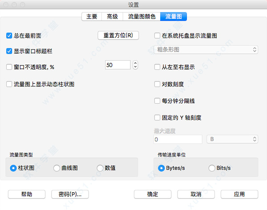Viewport: 267px width, 210px height.
Task: Select Bits/s transfer unit
Action: [212, 168]
